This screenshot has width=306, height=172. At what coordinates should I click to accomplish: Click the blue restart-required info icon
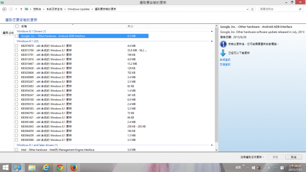tap(223, 44)
